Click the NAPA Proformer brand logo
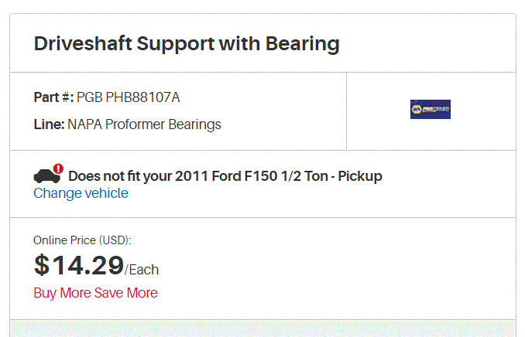The height and width of the screenshot is (337, 525). pos(430,109)
